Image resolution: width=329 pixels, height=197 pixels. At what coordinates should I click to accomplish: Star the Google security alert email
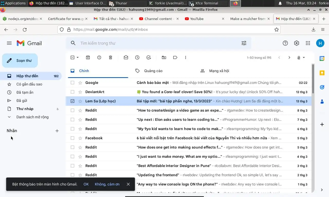pyautogui.click(x=80, y=83)
